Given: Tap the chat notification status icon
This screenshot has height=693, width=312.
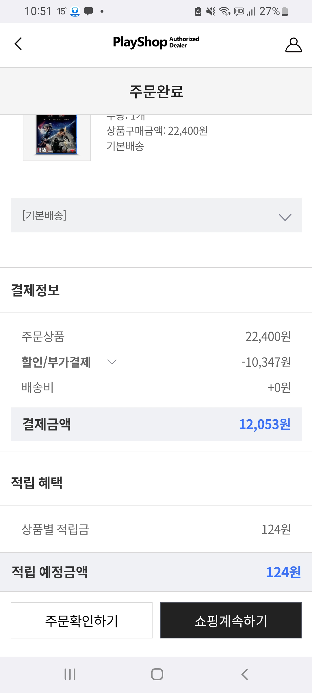Looking at the screenshot, I should click(x=88, y=11).
